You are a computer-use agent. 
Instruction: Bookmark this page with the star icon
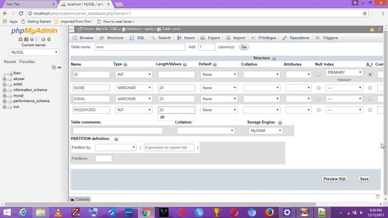tap(364, 13)
